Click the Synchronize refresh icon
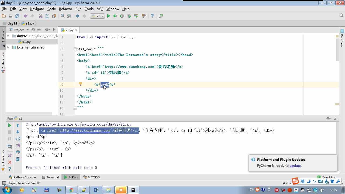Image resolution: width=345 pixels, height=194 pixels. tap(17, 16)
